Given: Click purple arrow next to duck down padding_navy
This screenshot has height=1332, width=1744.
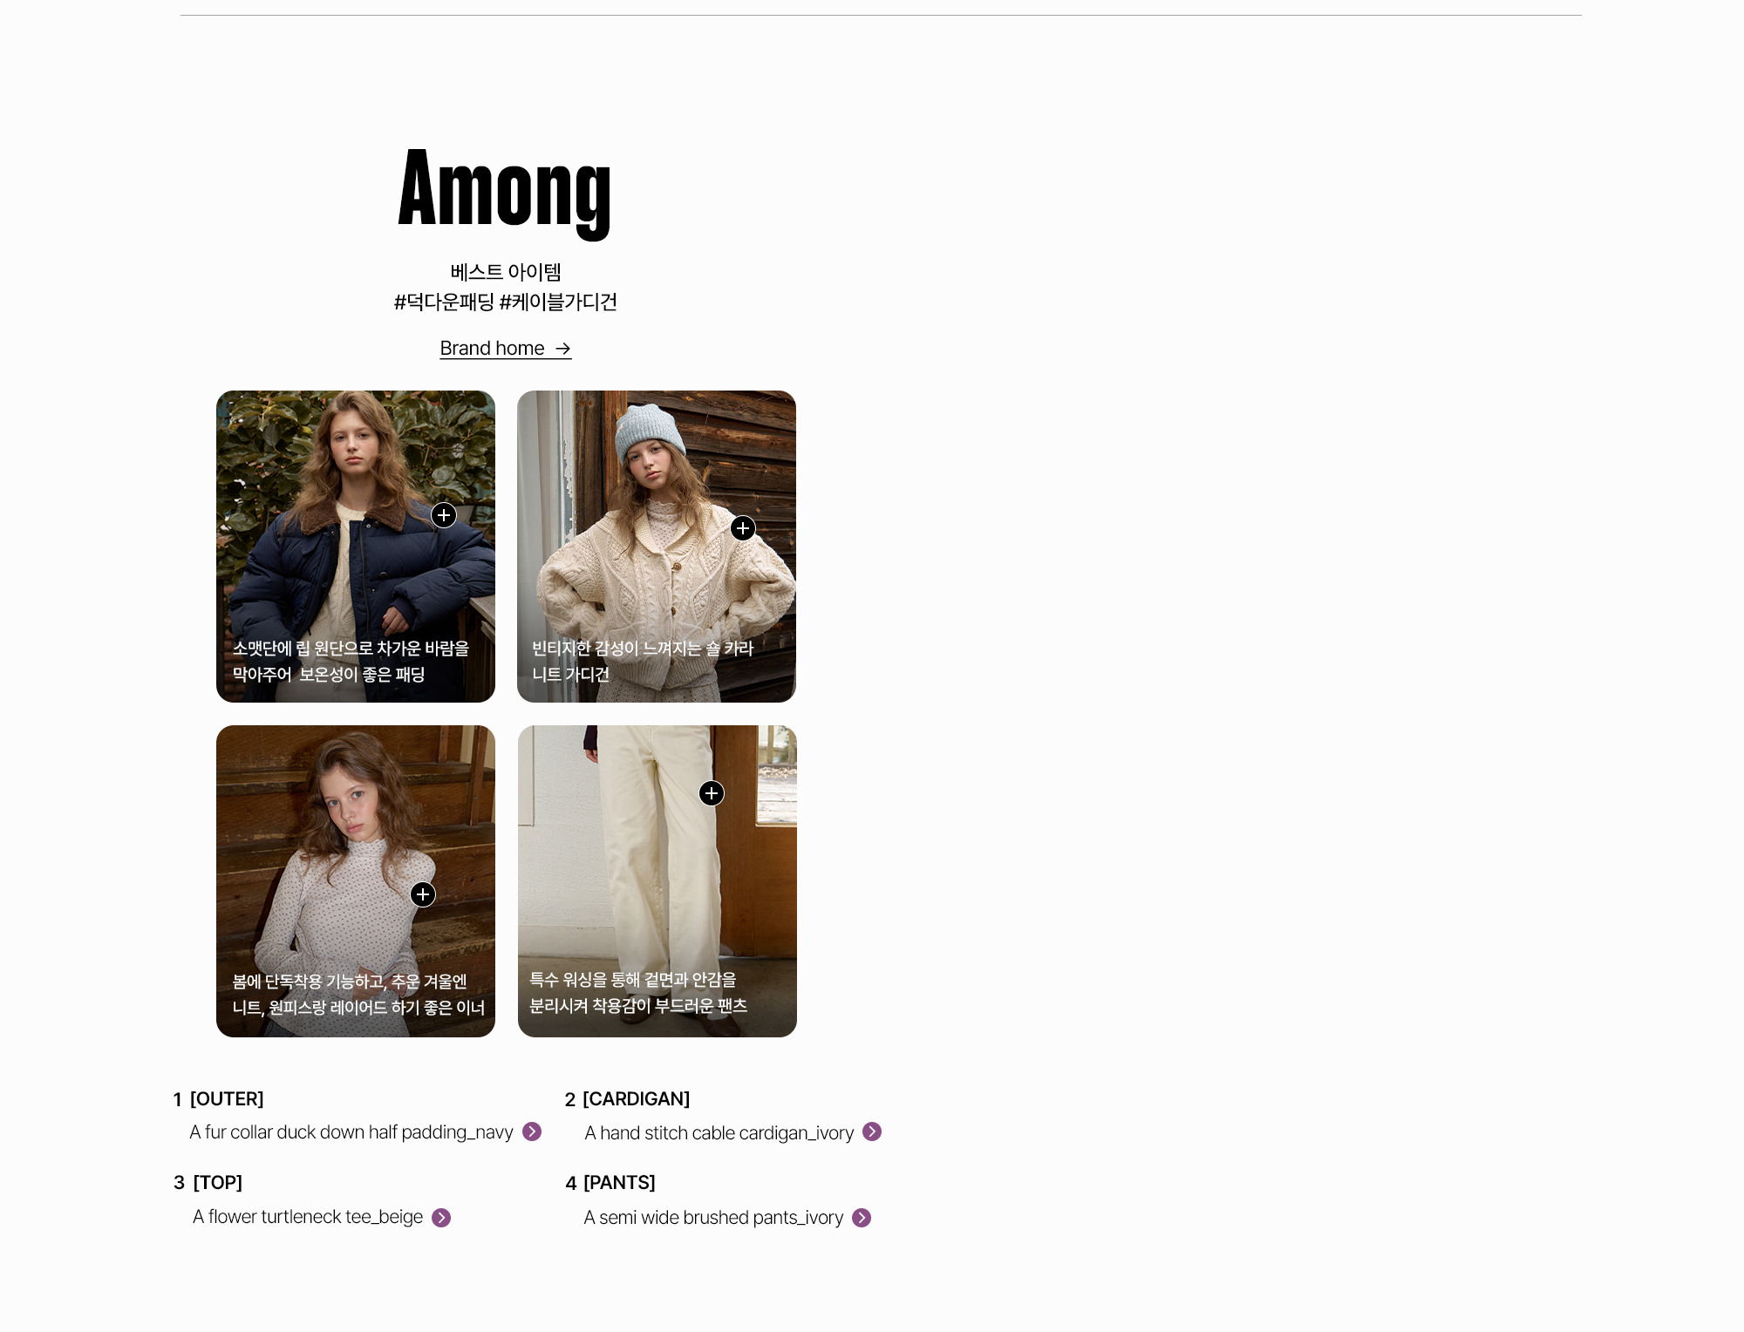Looking at the screenshot, I should [x=532, y=1132].
